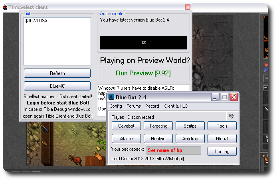This screenshot has width=277, height=181.
Task: Open the Targeting panel
Action: click(x=158, y=126)
